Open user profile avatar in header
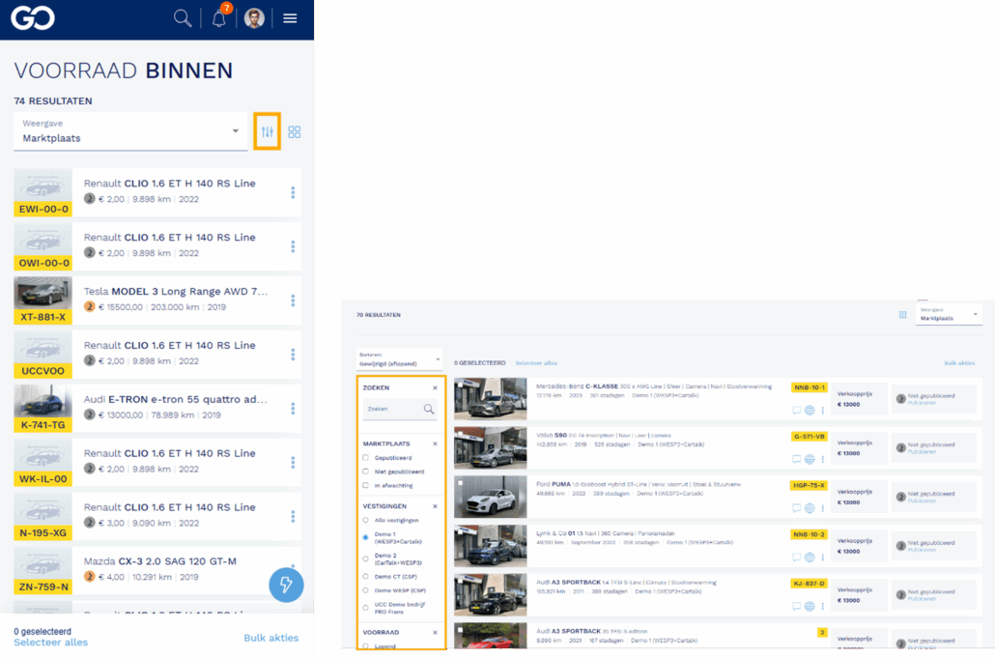This screenshot has width=995, height=658. (254, 17)
